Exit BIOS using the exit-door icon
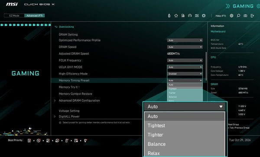260x157 pixels. (252, 16)
